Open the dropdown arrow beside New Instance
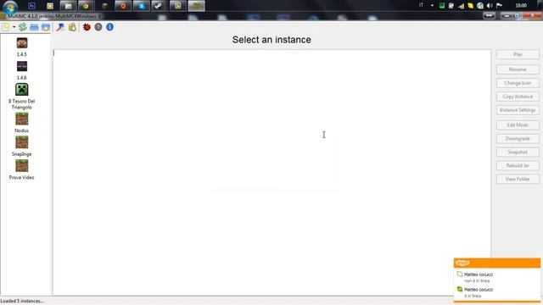 coord(14,27)
